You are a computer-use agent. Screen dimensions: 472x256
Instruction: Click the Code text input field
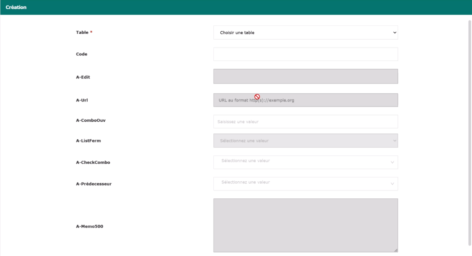305,54
